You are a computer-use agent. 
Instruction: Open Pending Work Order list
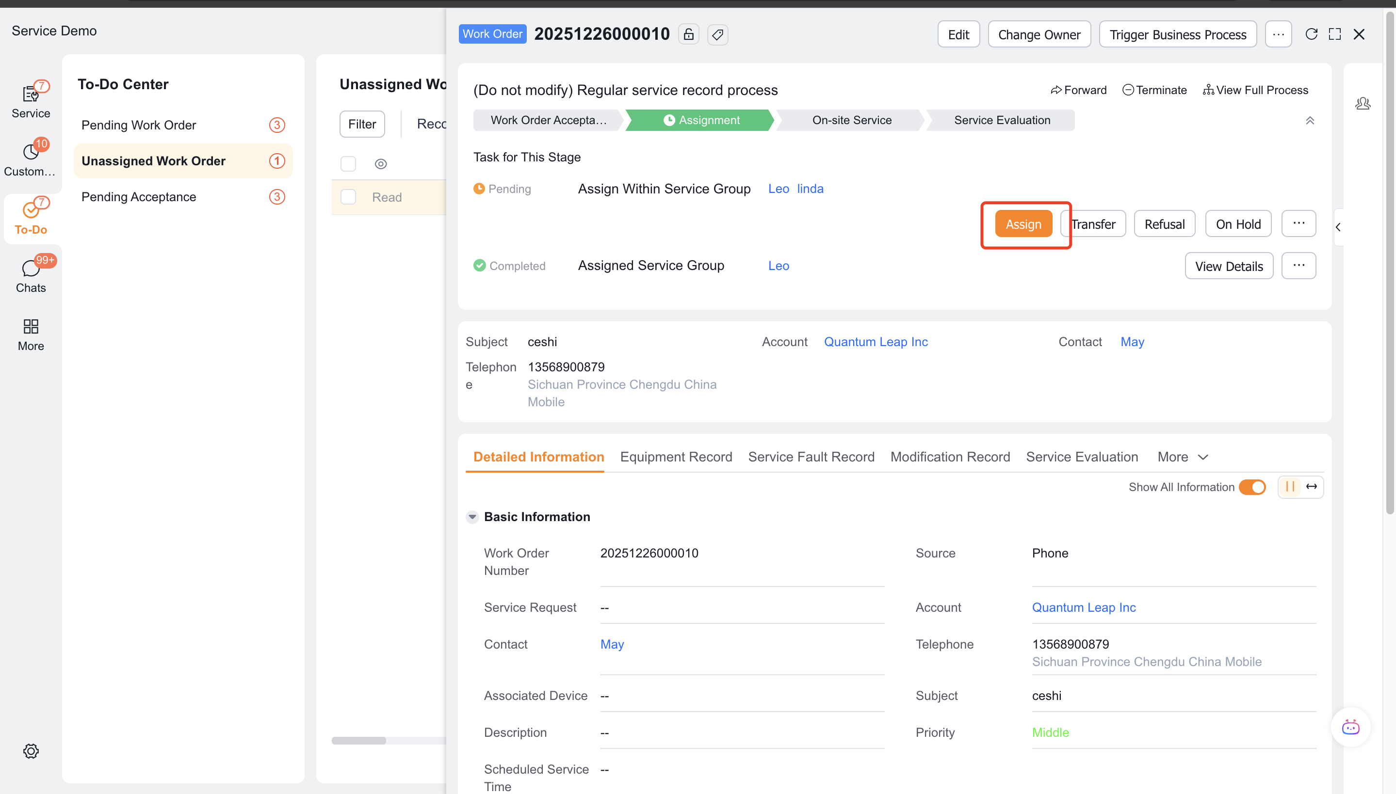coord(183,125)
